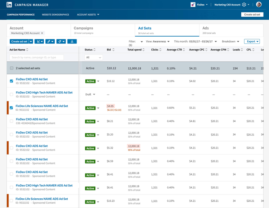Viewport: 269px width, 208px height.
Task: Check the CID: 45360423 ad set row
Action: click(11, 121)
